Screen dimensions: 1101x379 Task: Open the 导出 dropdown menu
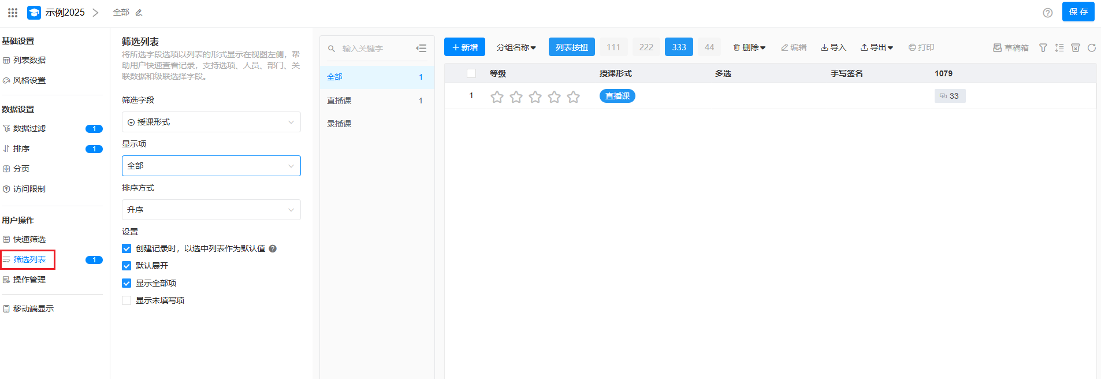click(876, 47)
